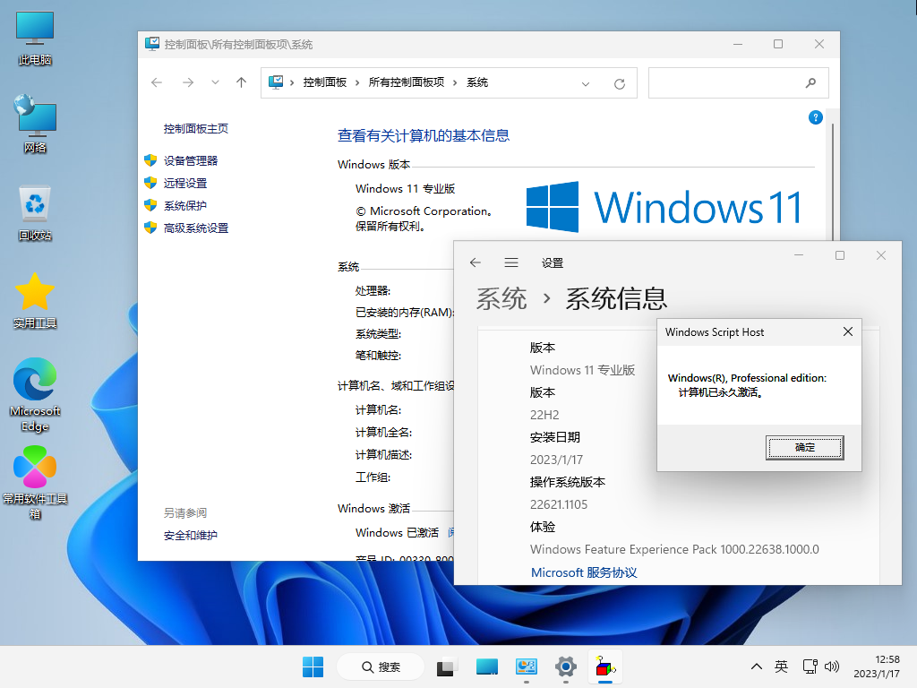Open 远程设置 link

185,183
